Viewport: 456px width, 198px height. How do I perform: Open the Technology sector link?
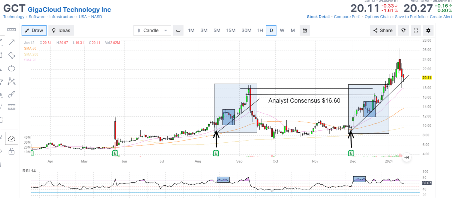pos(14,17)
